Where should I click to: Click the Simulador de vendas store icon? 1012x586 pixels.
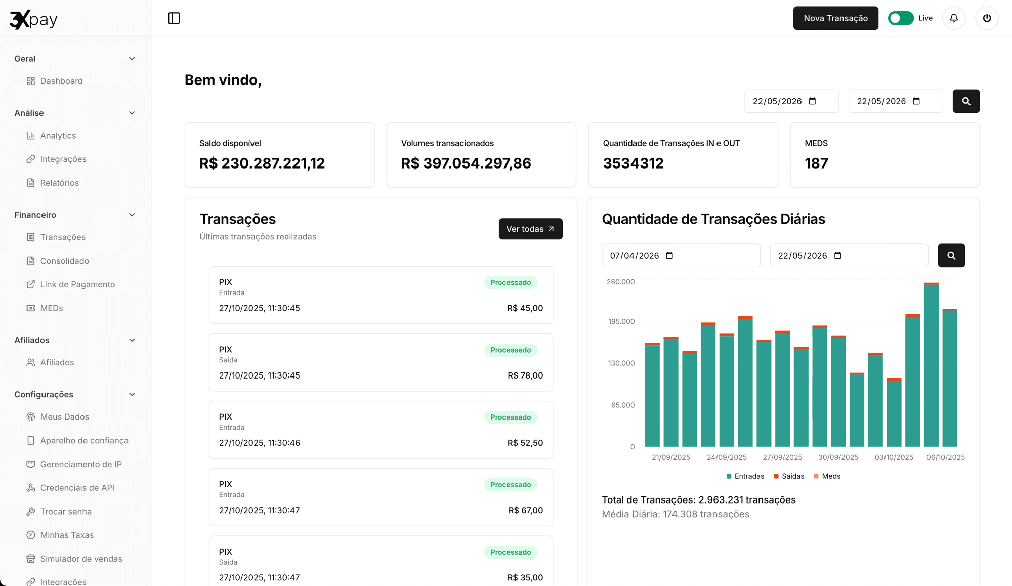31,559
